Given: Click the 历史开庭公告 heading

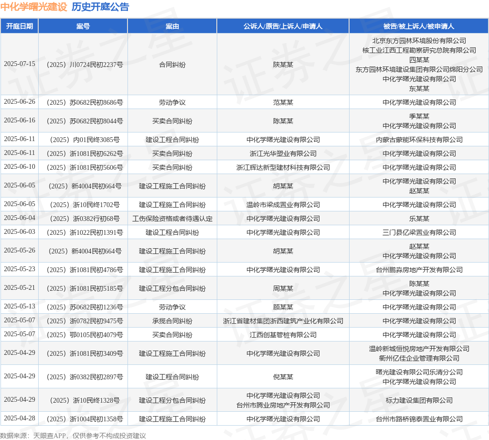Looking at the screenshot, I should (100, 7).
